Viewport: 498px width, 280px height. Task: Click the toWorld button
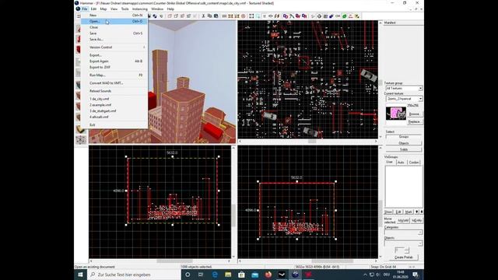tap(403, 220)
